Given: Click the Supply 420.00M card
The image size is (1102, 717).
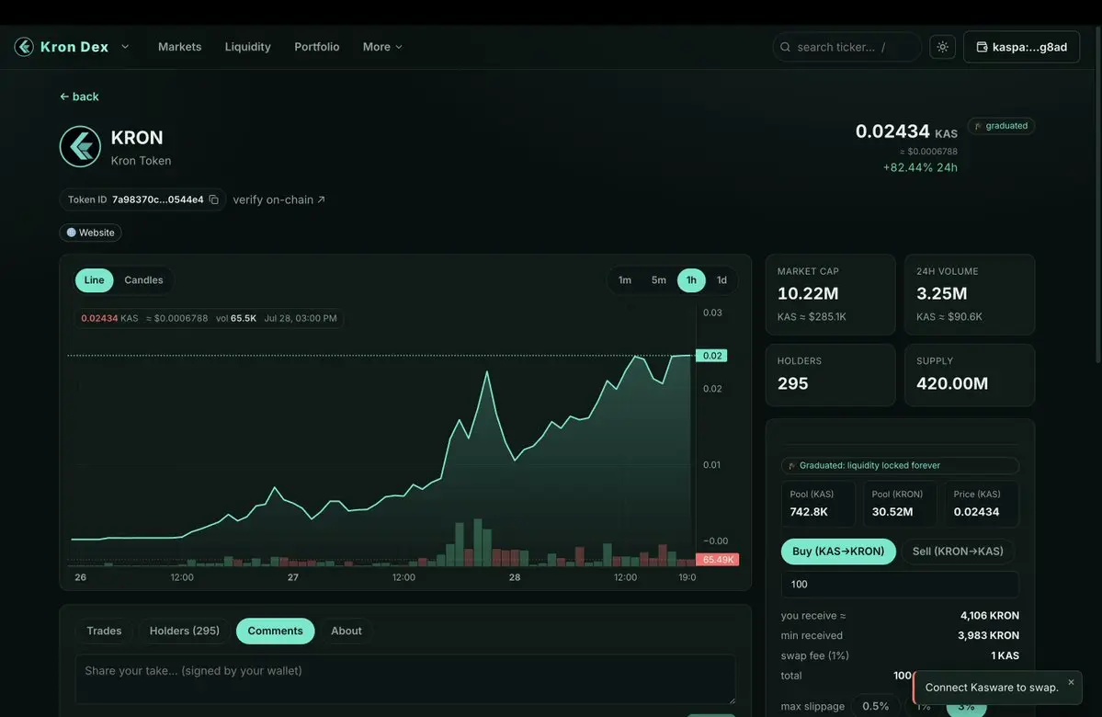Looking at the screenshot, I should click(x=969, y=375).
